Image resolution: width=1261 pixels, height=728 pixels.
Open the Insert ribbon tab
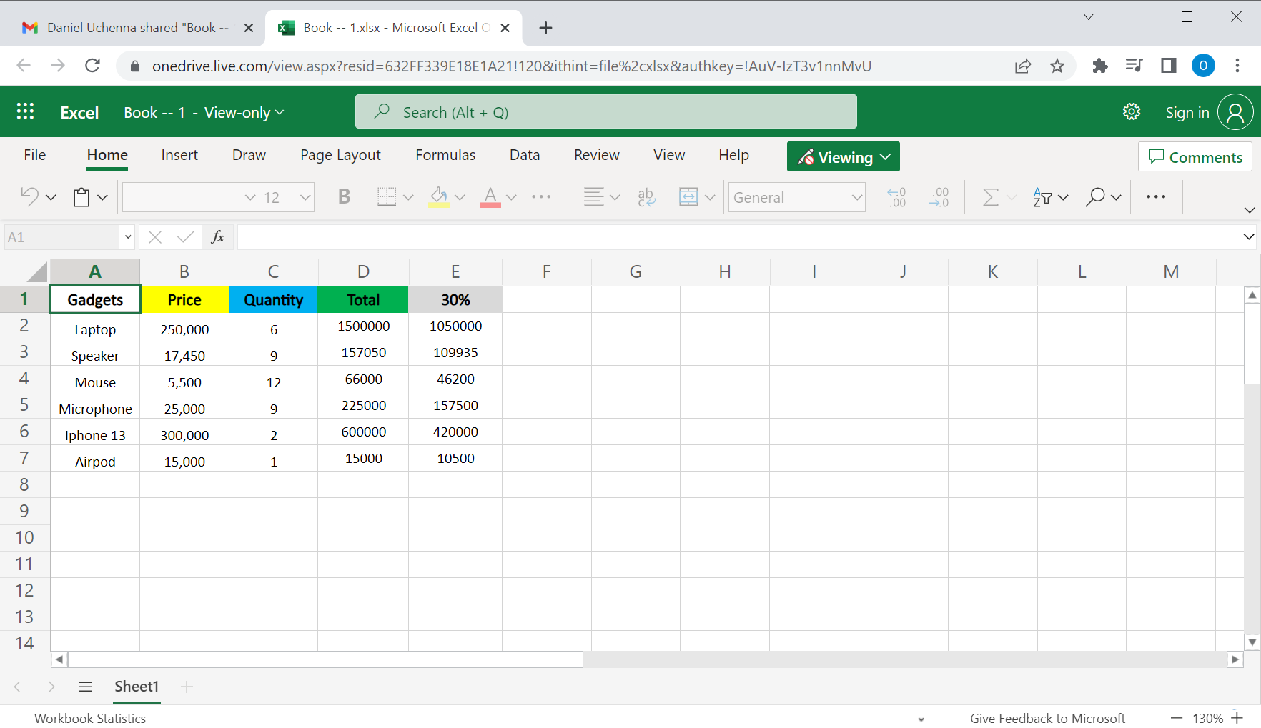click(x=179, y=154)
